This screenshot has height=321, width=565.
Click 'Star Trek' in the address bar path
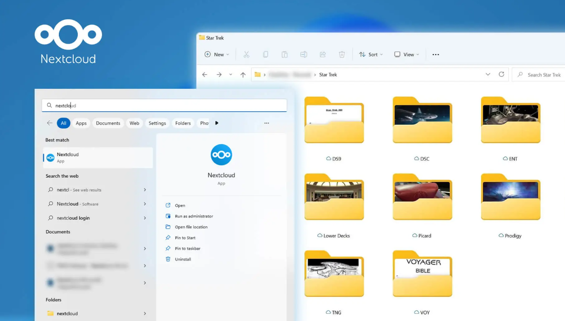click(328, 74)
